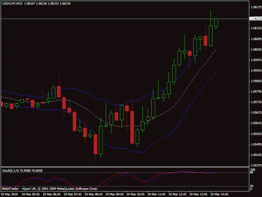Click the stochastic 100 level label
Screen dimensions: 262x197
[x=253, y=170]
